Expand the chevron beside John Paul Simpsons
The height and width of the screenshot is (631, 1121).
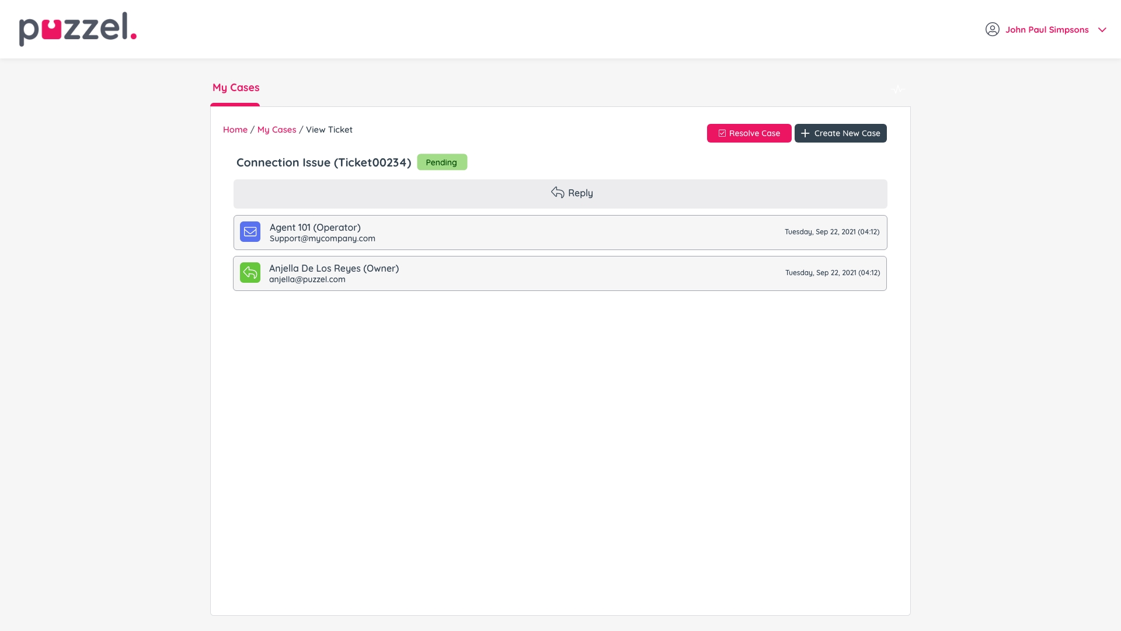pyautogui.click(x=1102, y=30)
